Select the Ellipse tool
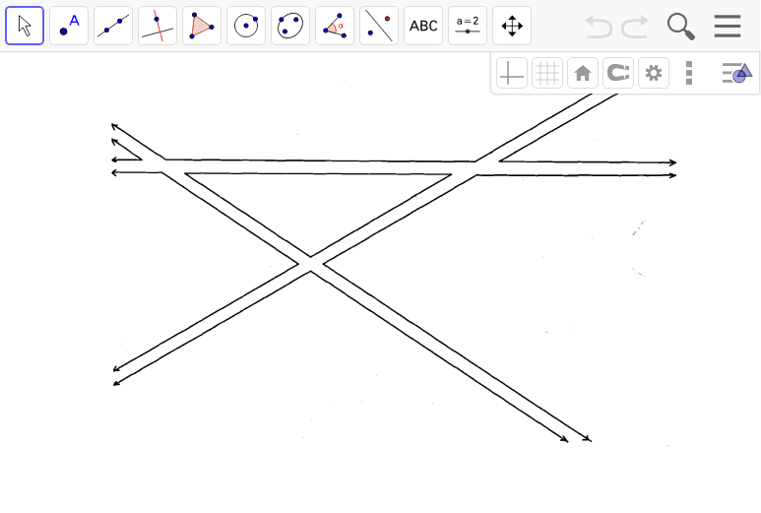 290,26
